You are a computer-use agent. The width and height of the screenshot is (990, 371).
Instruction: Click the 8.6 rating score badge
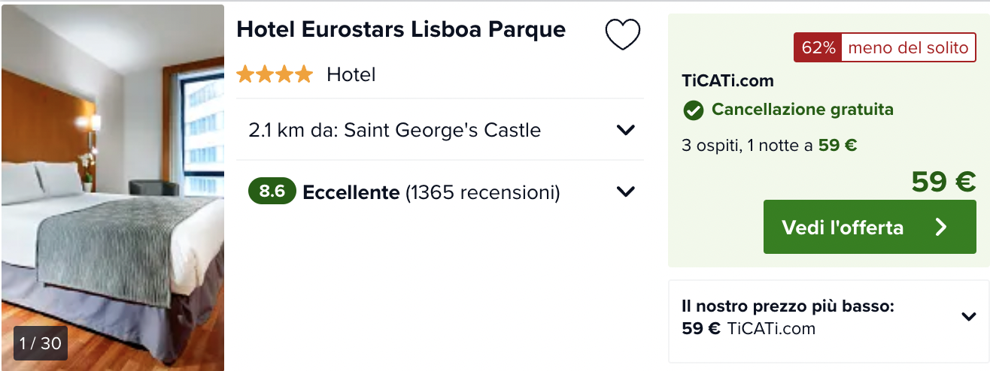pyautogui.click(x=272, y=192)
